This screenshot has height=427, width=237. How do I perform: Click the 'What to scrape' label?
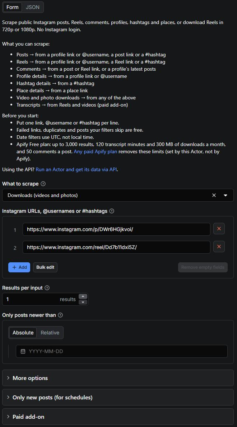pyautogui.click(x=20, y=184)
